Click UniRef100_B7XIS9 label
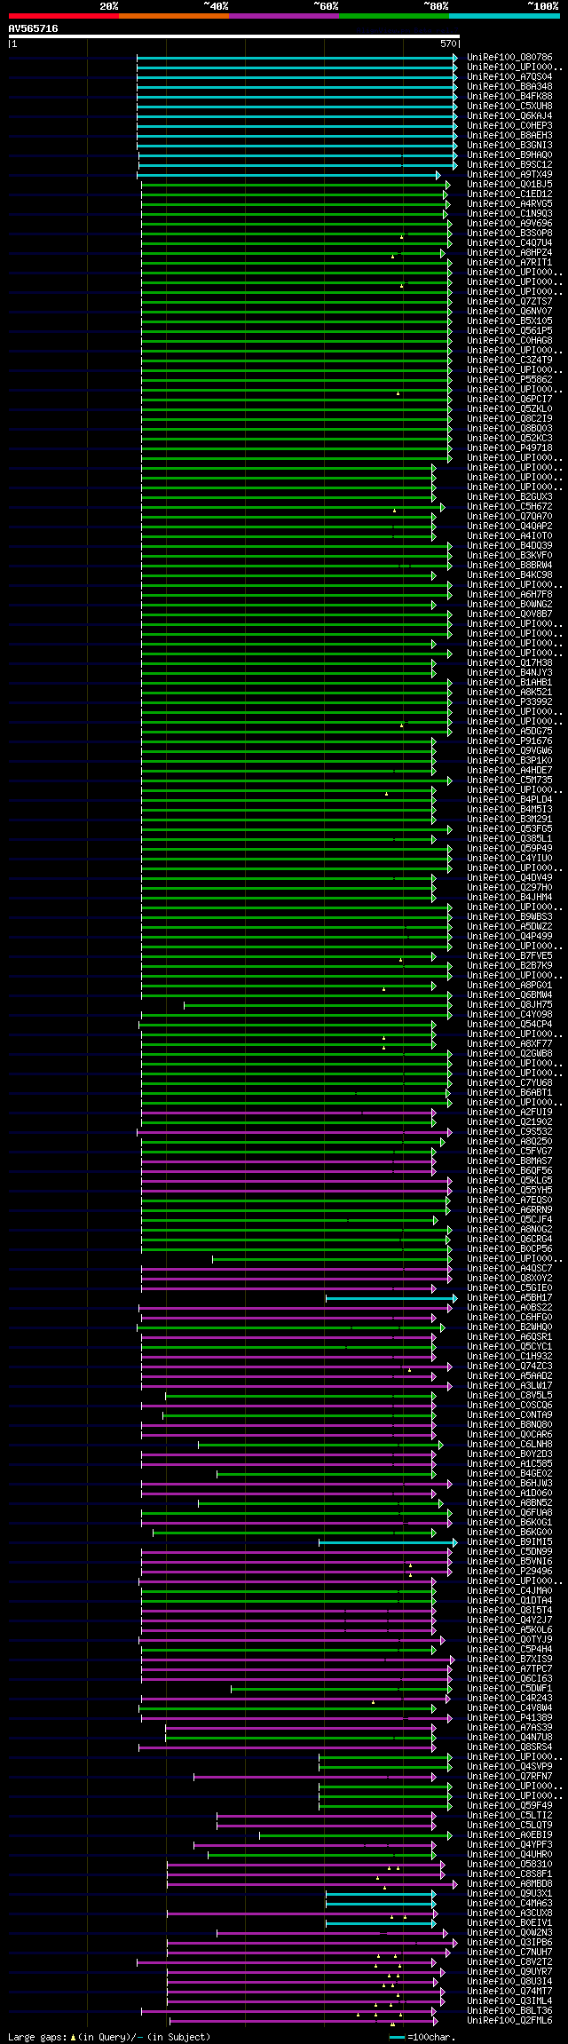 509,1660
